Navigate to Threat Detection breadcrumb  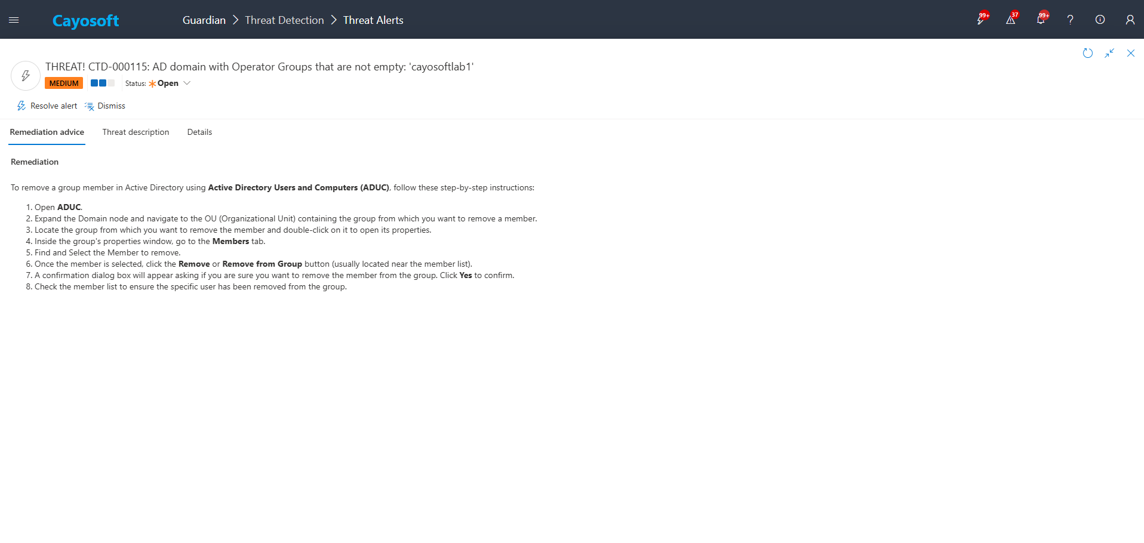coord(284,20)
